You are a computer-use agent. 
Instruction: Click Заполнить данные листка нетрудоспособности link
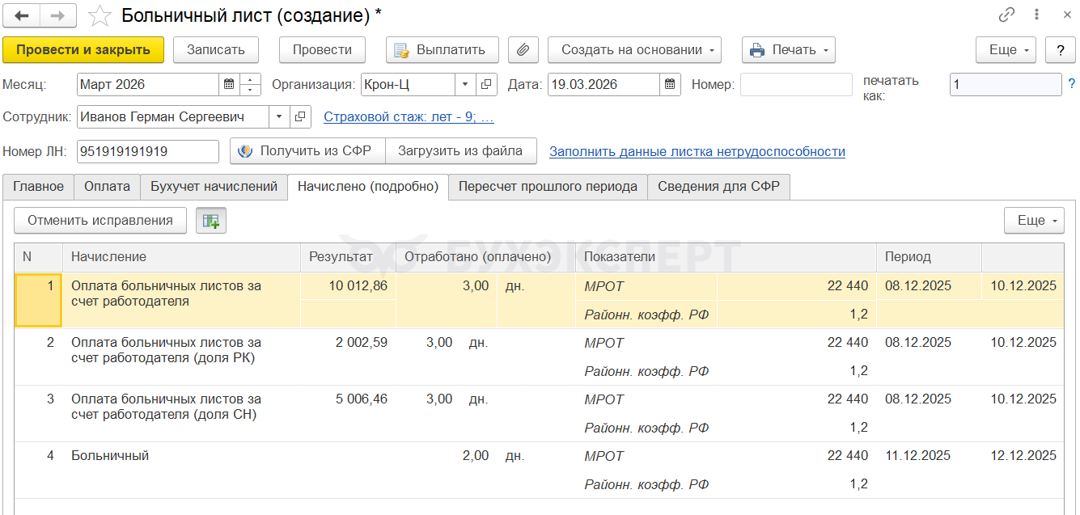[x=697, y=151]
